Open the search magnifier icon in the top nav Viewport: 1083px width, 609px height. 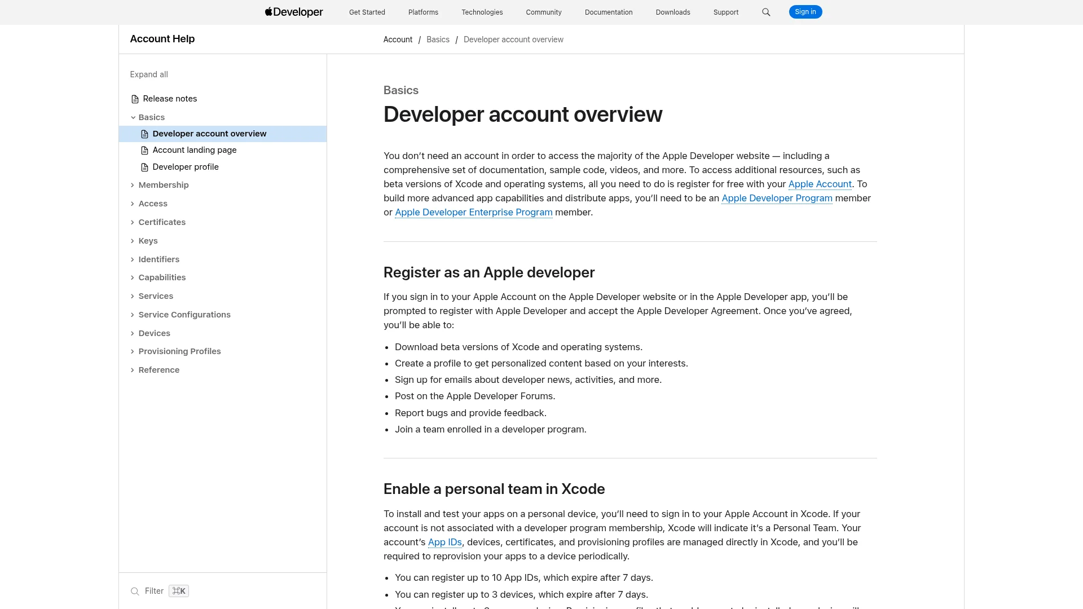pos(766,12)
